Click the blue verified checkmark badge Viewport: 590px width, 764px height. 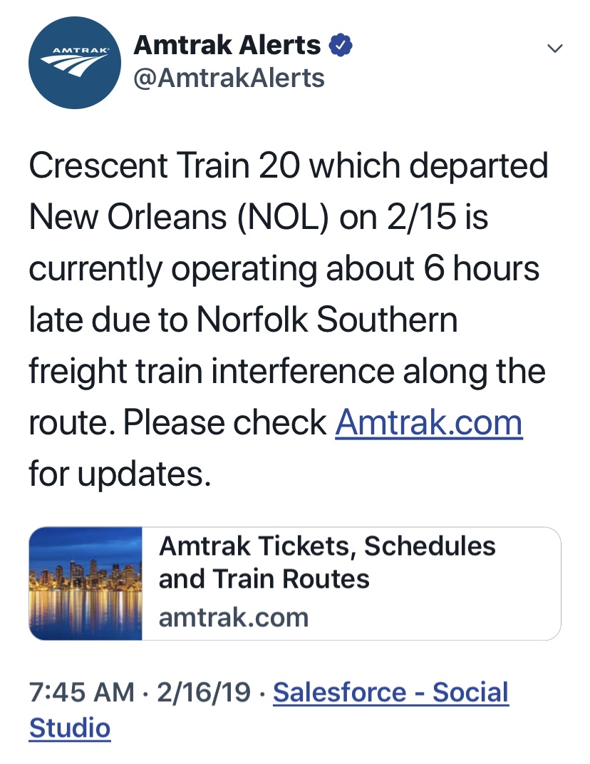click(x=341, y=46)
